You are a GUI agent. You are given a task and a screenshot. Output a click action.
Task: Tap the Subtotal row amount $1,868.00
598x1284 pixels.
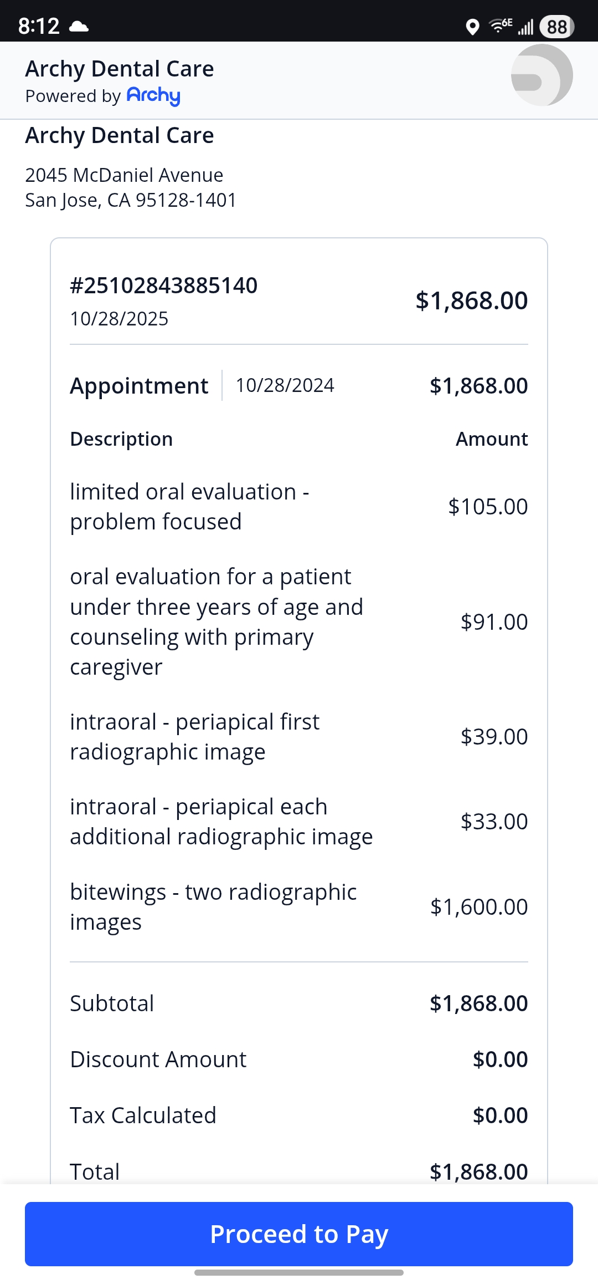pyautogui.click(x=479, y=1003)
